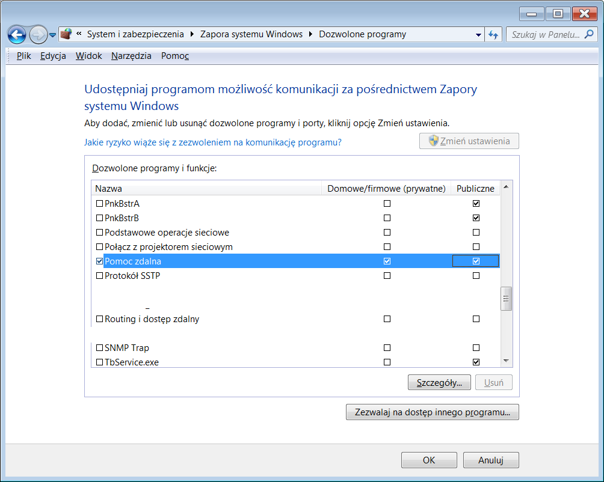The width and height of the screenshot is (604, 482).
Task: Confirm with the OK button
Action: tap(429, 460)
